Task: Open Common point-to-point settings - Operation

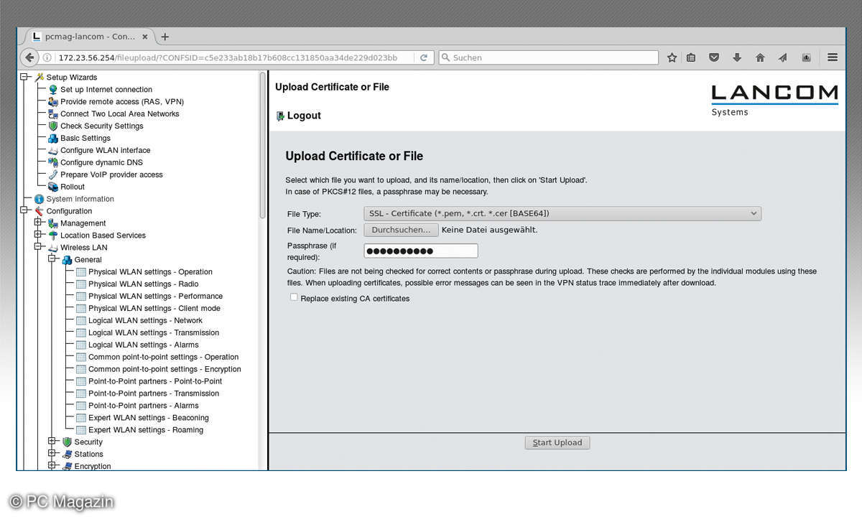Action: tap(163, 358)
